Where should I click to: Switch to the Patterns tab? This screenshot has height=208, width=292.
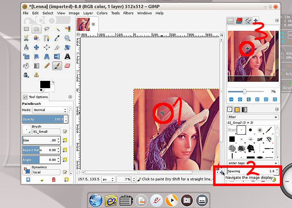pos(237,110)
